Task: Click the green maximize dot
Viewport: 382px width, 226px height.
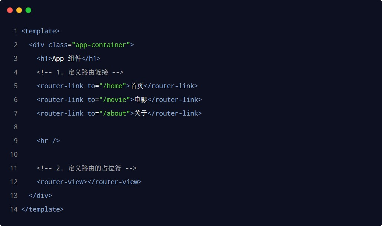Action: coord(28,10)
